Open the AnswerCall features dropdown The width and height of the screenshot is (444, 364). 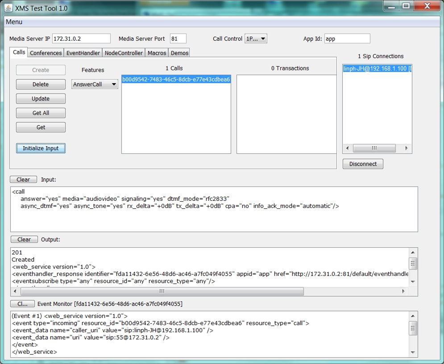click(x=95, y=84)
